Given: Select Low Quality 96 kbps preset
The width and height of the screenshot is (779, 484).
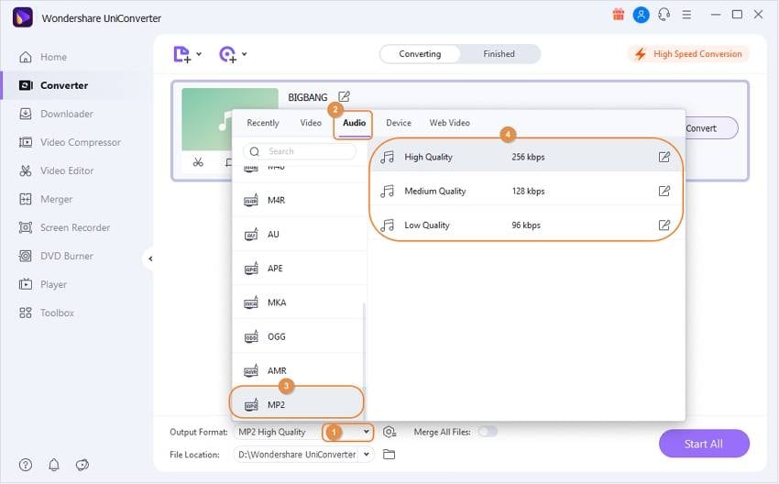Looking at the screenshot, I should (x=526, y=225).
